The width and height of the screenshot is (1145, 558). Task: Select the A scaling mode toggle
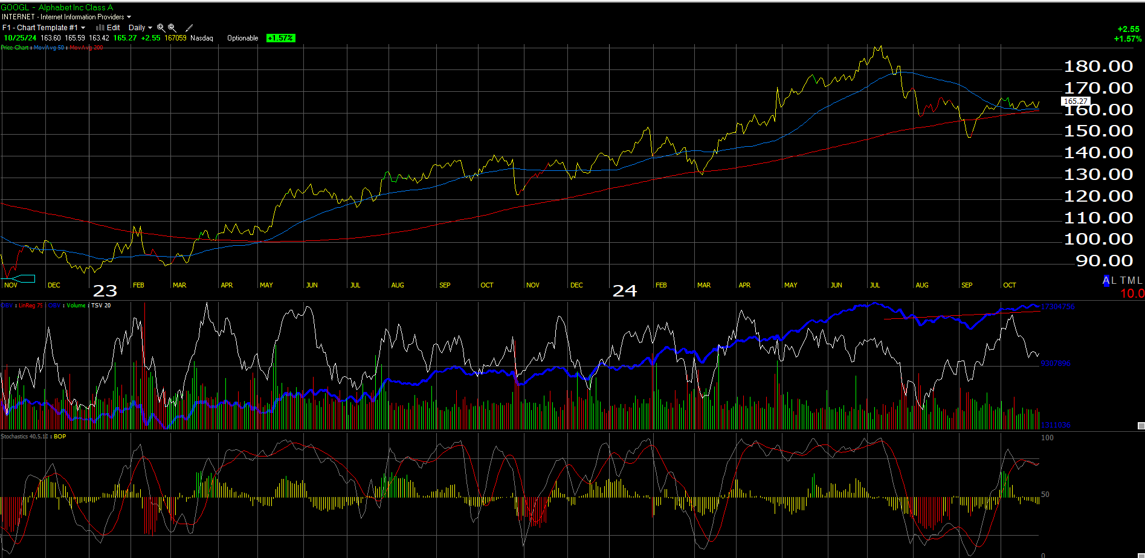[x=1106, y=281]
